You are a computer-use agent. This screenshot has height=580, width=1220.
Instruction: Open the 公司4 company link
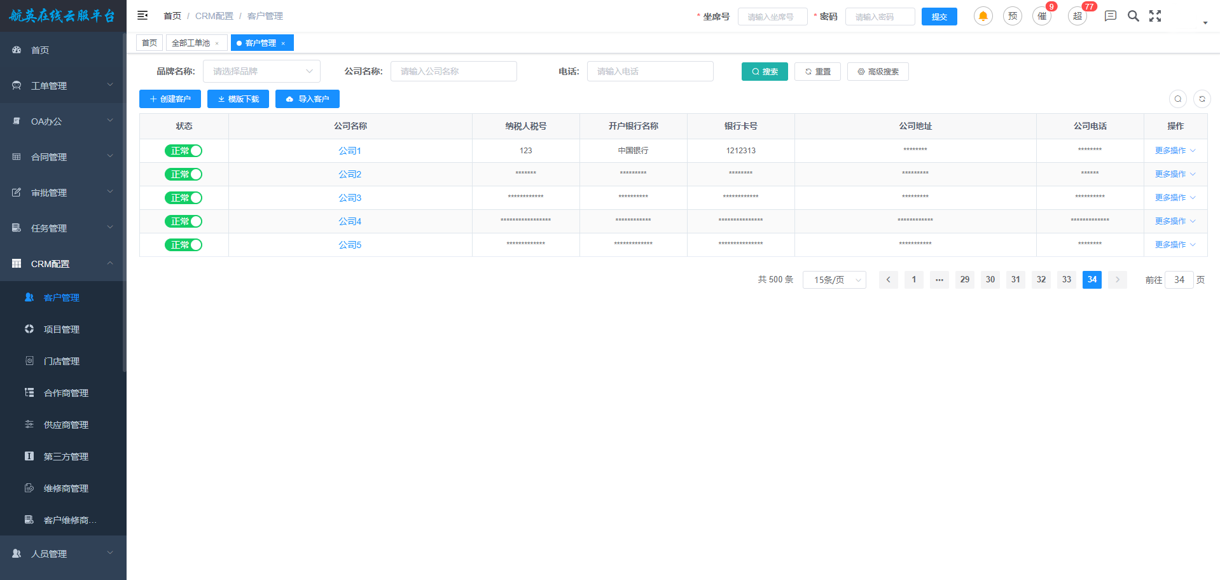pyautogui.click(x=350, y=221)
